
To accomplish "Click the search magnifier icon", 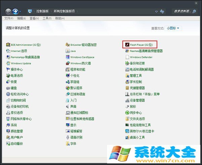I will tap(194, 11).
